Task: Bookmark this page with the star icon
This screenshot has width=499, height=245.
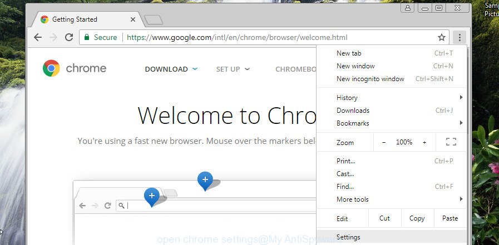Action: click(x=441, y=37)
